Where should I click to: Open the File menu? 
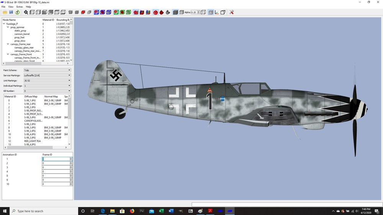[3, 7]
